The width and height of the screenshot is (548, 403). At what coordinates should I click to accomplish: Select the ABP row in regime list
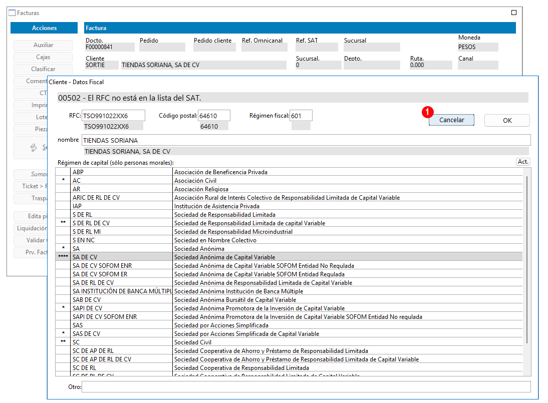tap(289, 172)
